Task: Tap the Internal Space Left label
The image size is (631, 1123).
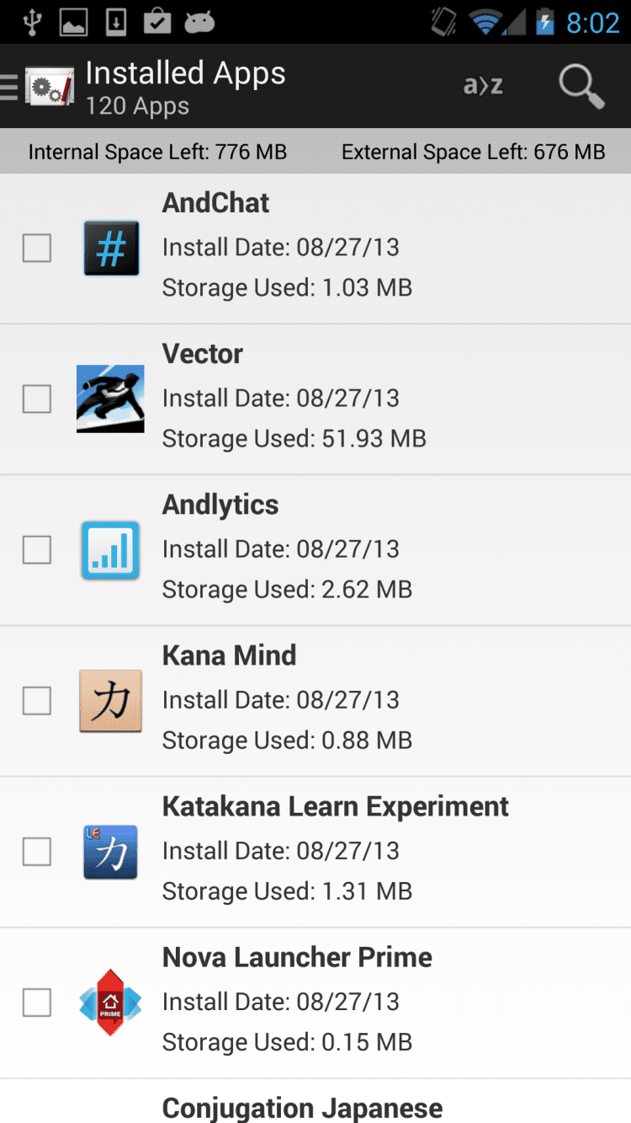Action: [x=157, y=152]
